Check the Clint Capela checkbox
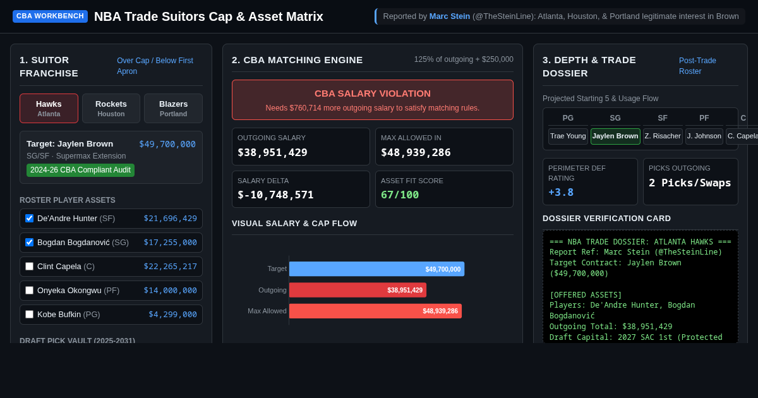Screen dimensions: 758x398 [x=29, y=267]
